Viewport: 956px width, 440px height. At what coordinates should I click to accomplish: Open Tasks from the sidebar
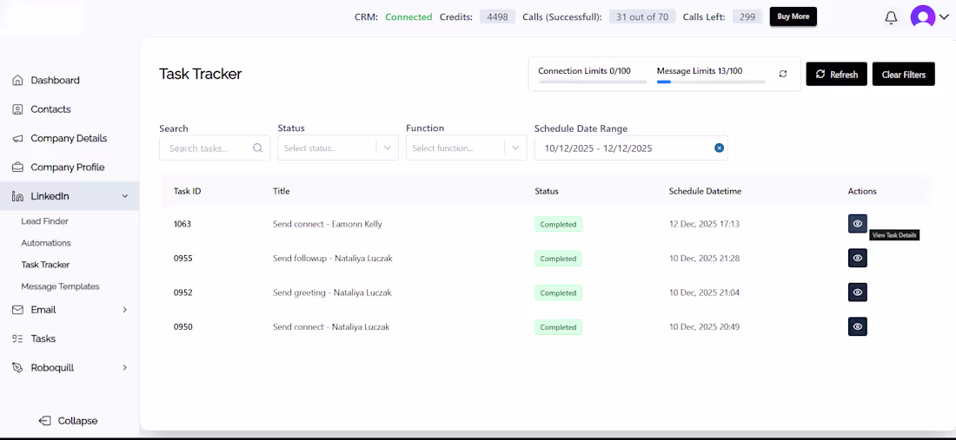[43, 338]
